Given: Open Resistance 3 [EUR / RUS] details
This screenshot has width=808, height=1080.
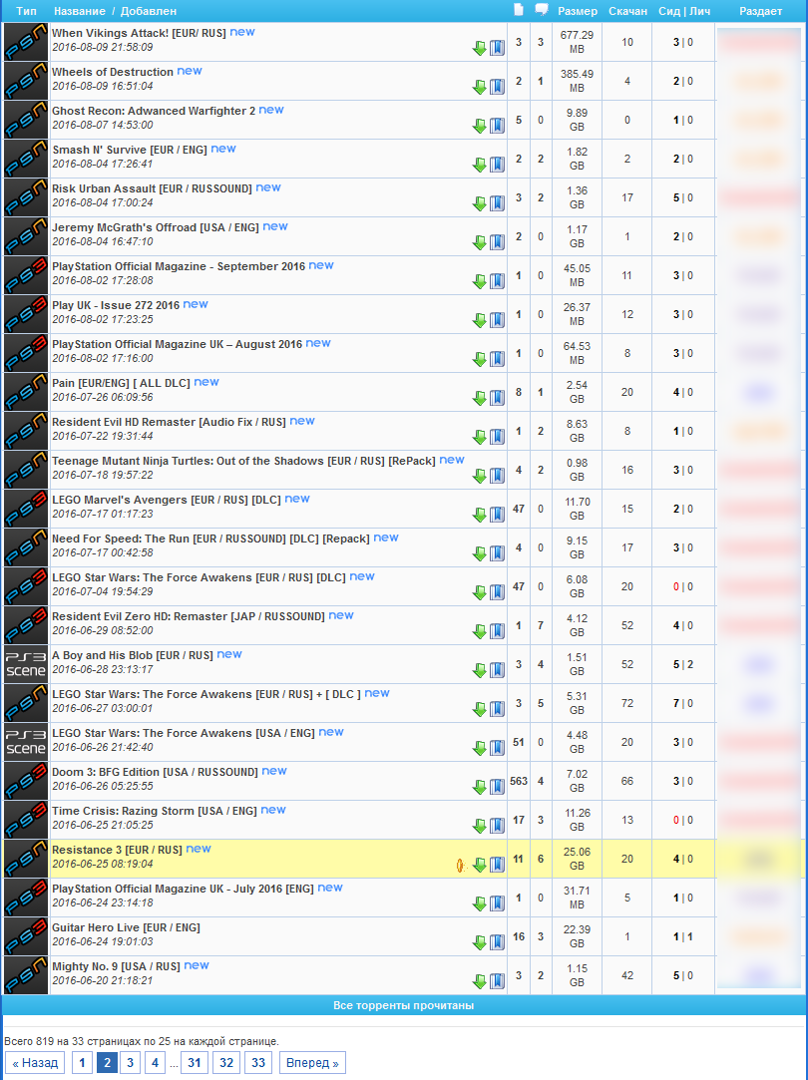Looking at the screenshot, I should 117,850.
